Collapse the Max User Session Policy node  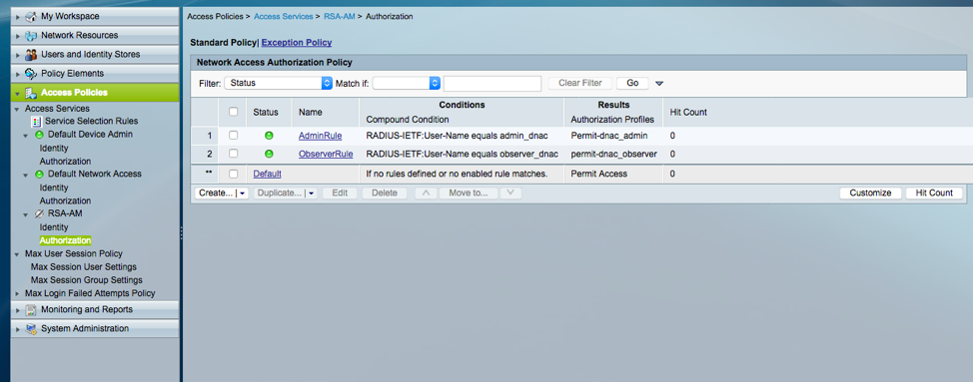(17, 254)
